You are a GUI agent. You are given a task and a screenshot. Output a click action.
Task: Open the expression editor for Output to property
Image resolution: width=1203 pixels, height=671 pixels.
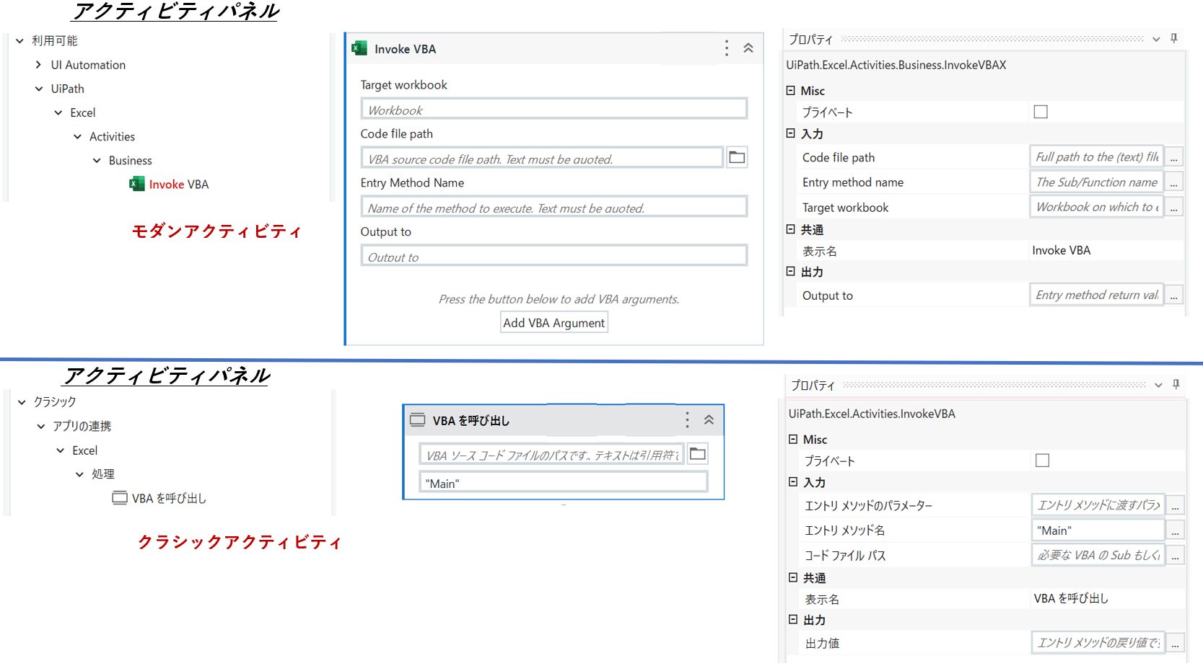point(1174,295)
